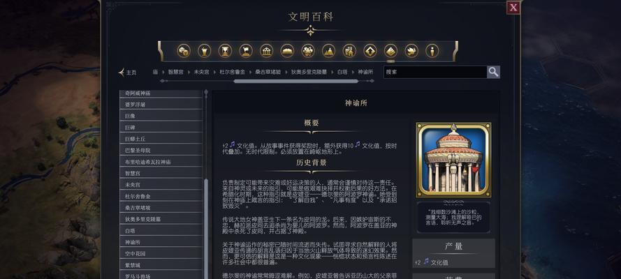Click the breadcrumb history horizontal slider

pyautogui.click(x=296, y=81)
